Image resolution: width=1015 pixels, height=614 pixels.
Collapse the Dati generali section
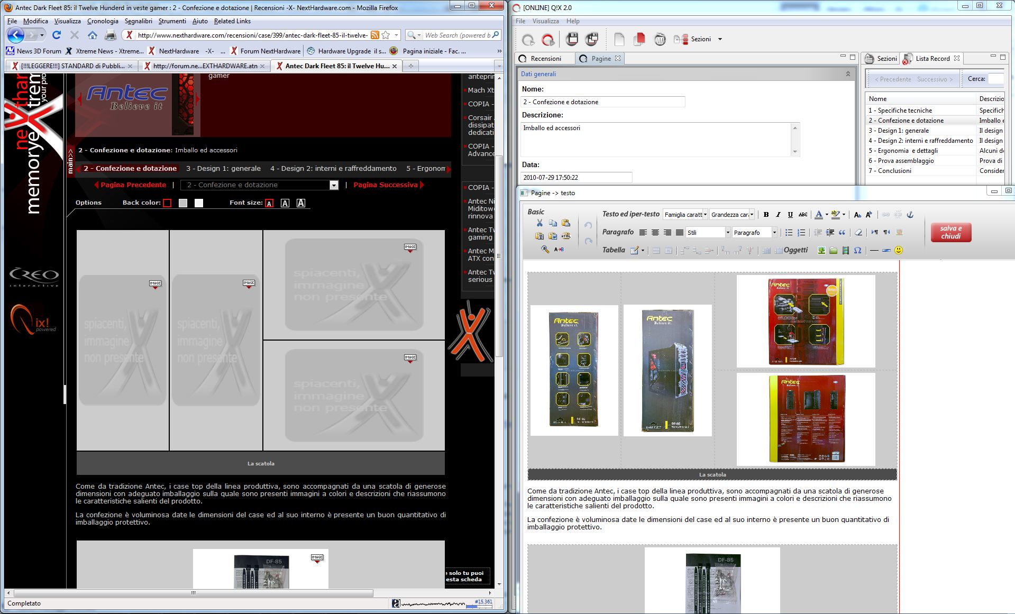(848, 74)
